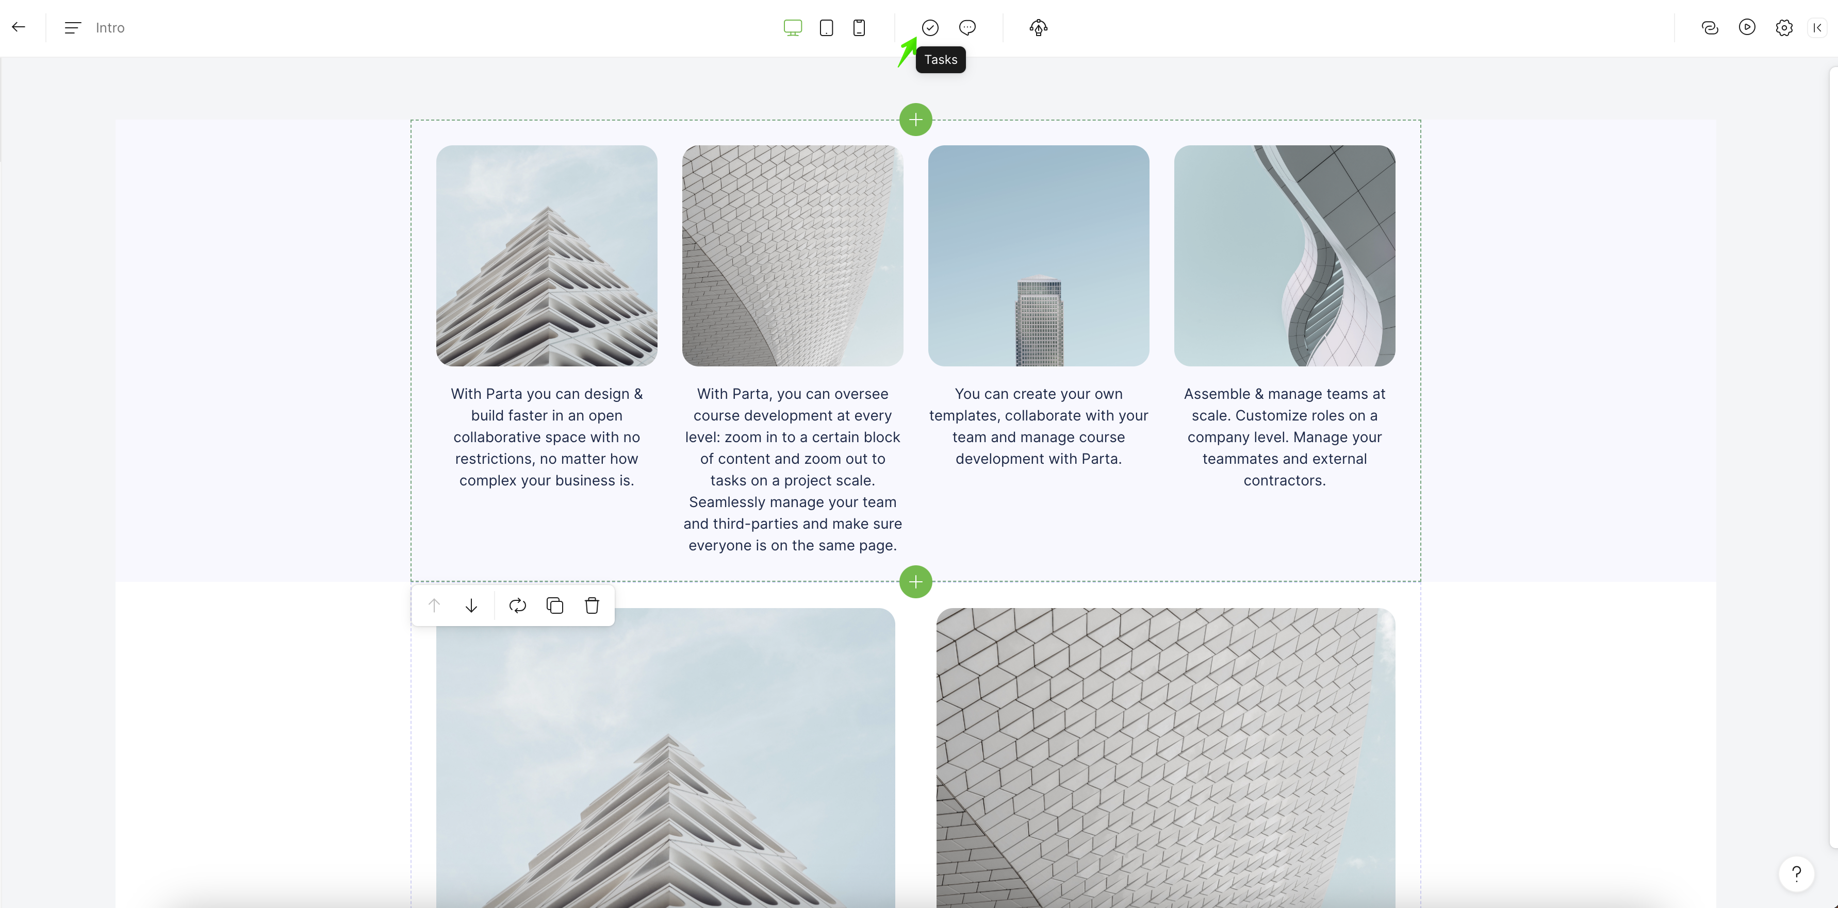1838x908 pixels.
Task: Move the block down with the arrow
Action: point(471,606)
